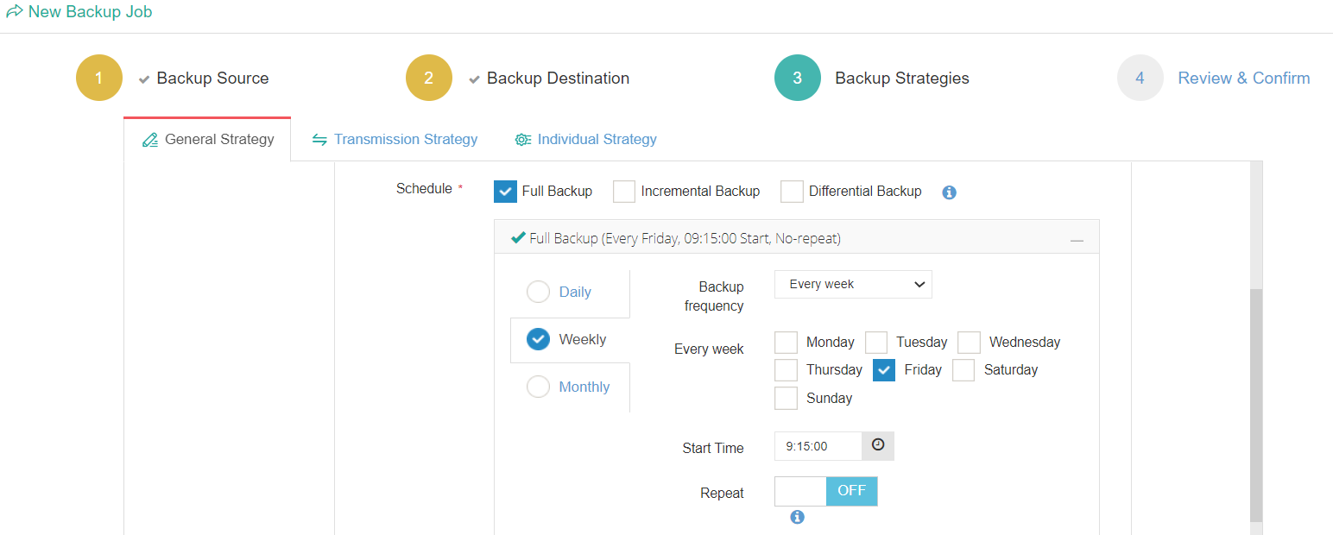Choose the Monthly schedule radio option

[538, 387]
